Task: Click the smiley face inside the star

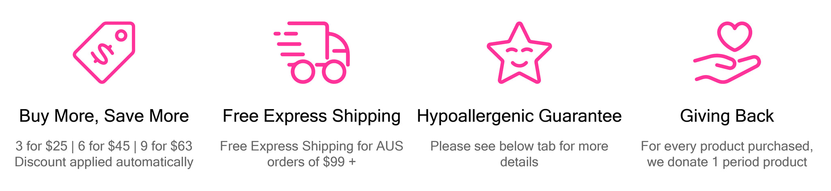Action: [519, 57]
